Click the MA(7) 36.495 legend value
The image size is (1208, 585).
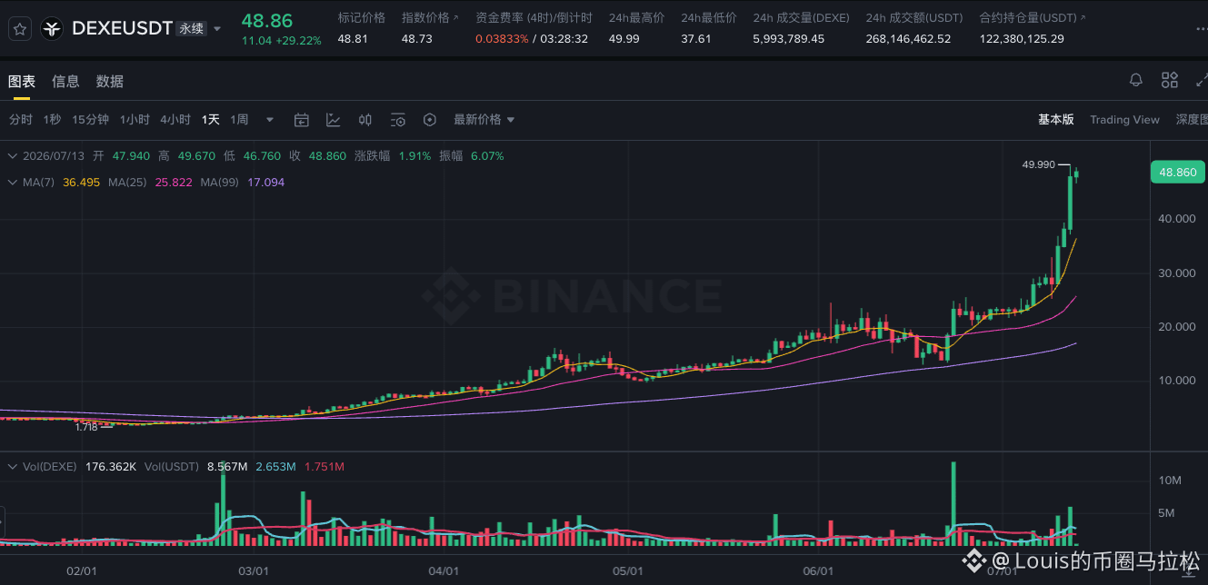pos(79,183)
